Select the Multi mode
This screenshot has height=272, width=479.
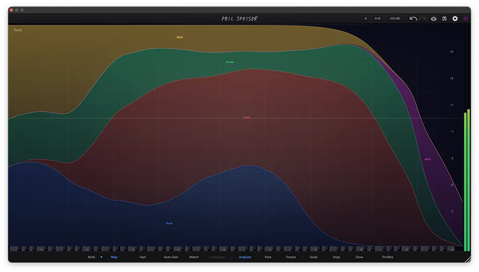pos(91,257)
